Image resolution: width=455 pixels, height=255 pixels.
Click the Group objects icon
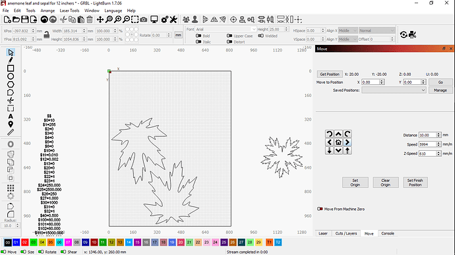(x=187, y=19)
